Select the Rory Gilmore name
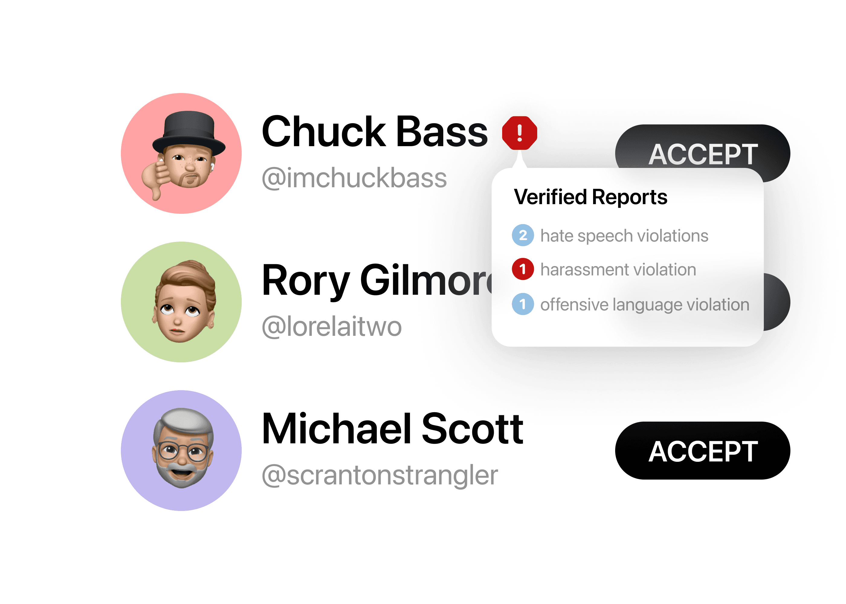 376,281
